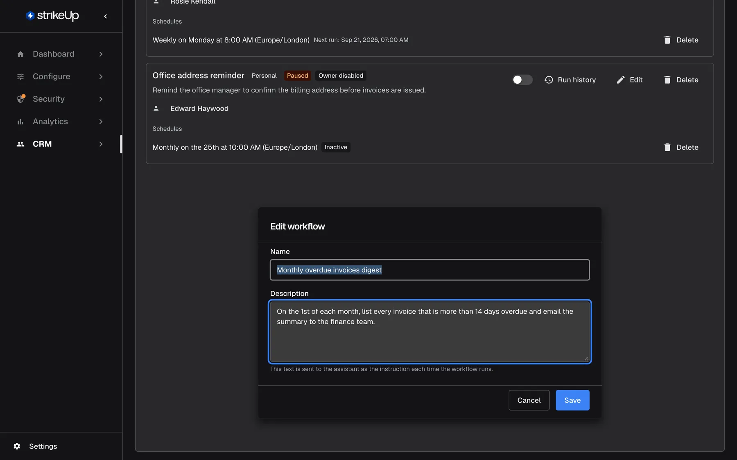737x460 pixels.
Task: Expand the Configure menu chevron
Action: coord(101,76)
